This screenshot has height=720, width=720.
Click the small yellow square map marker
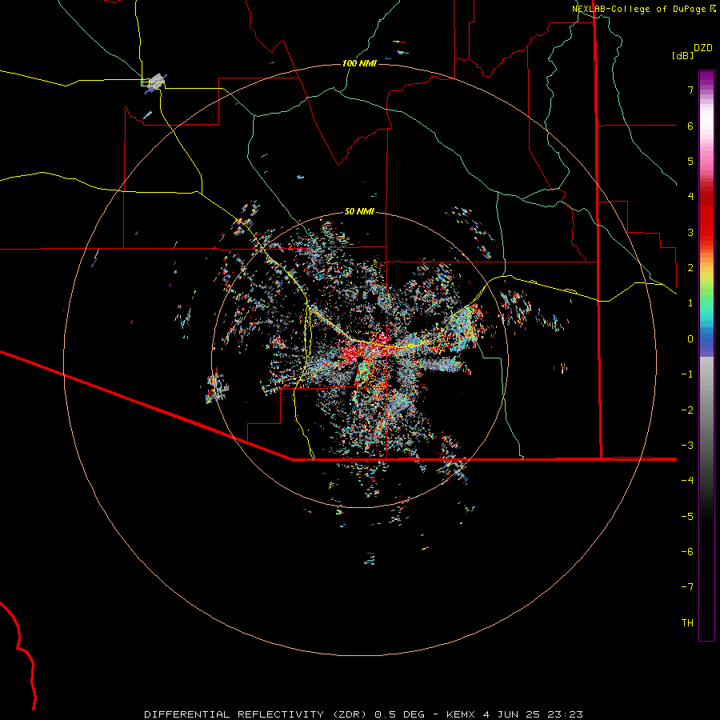tap(145, 82)
